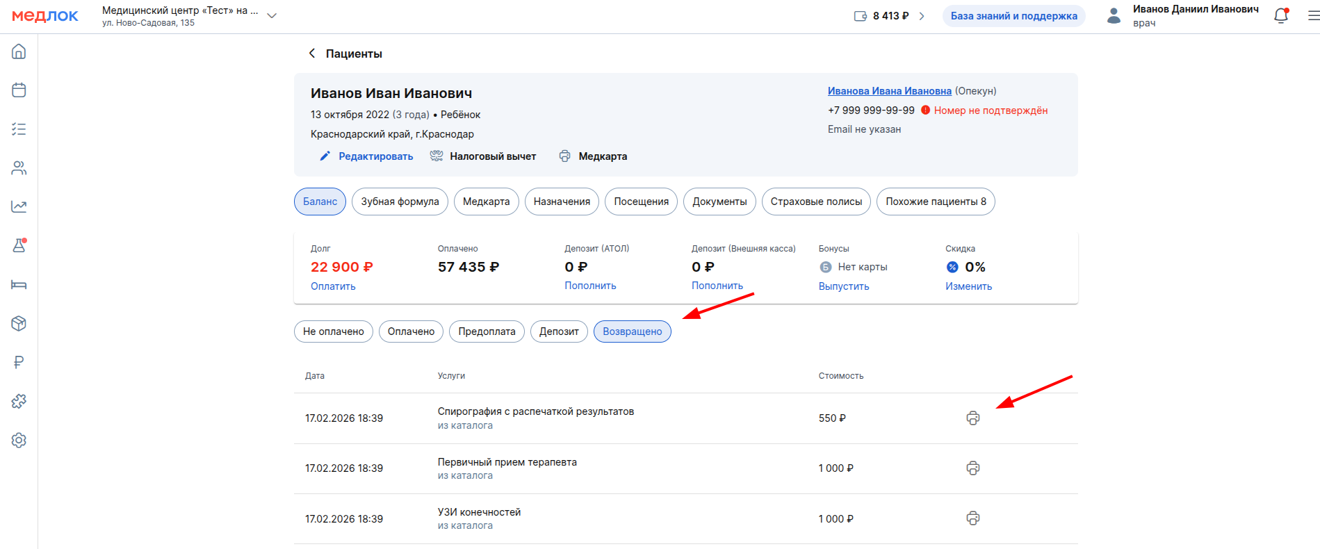Expand the medical center selector dropdown

pos(272,16)
